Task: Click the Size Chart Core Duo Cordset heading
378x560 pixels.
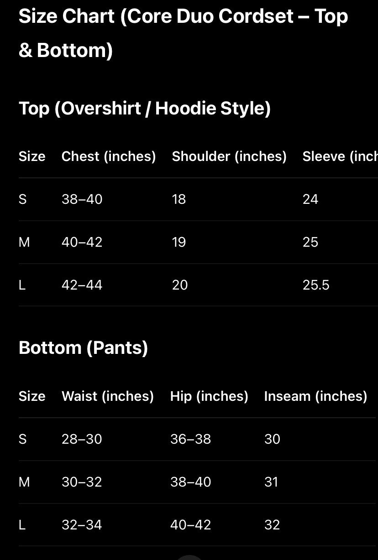Action: point(183,33)
